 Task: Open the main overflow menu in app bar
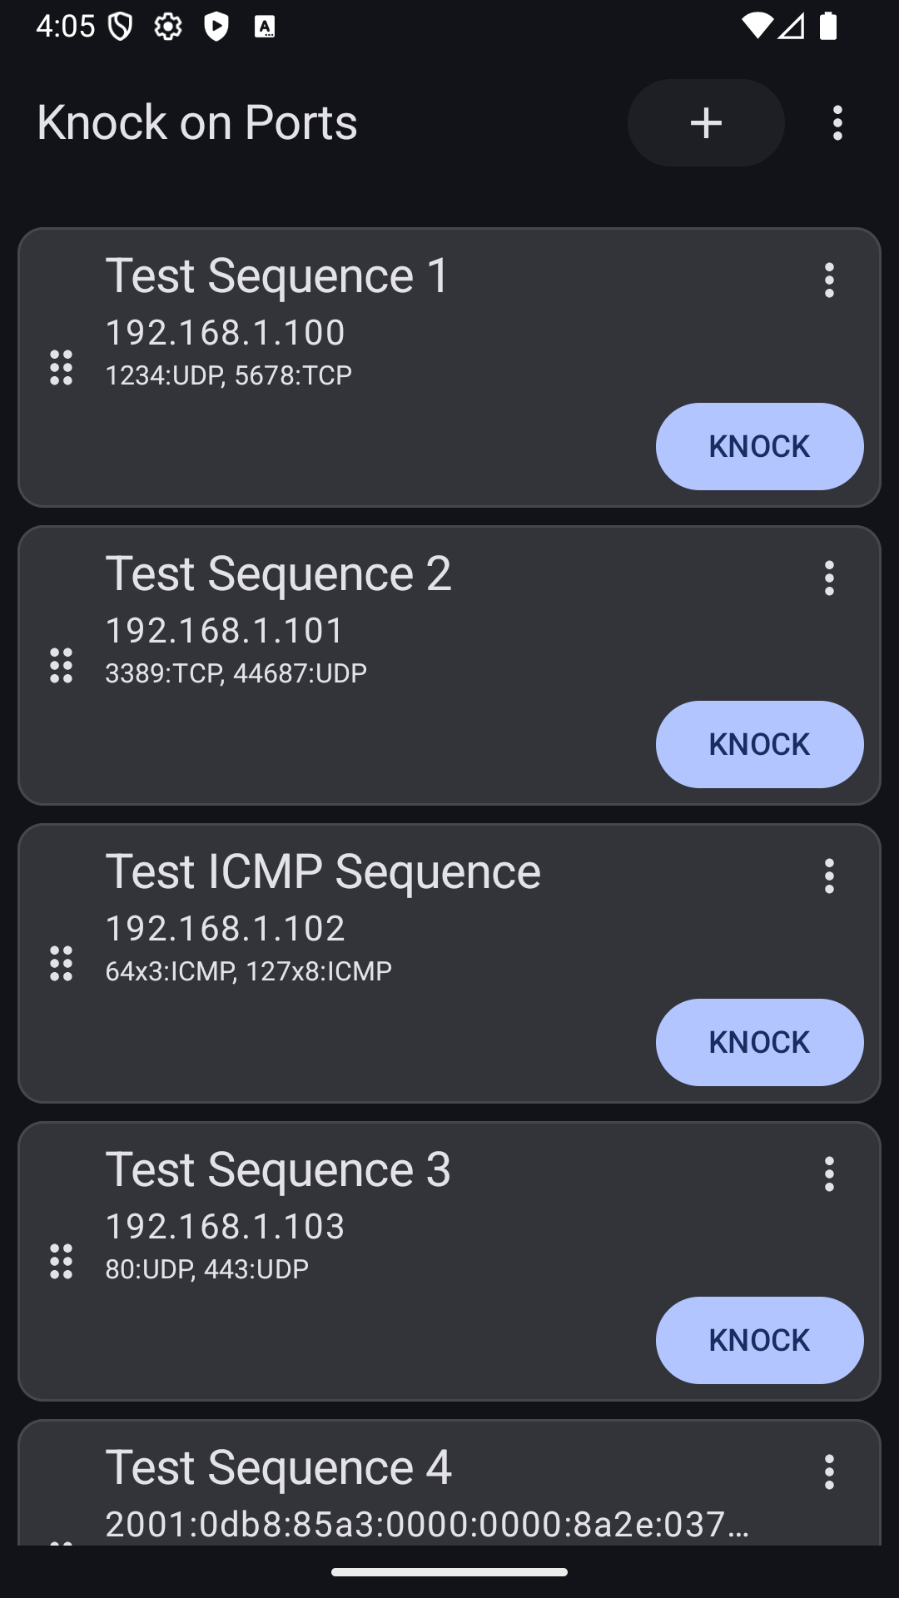[837, 123]
